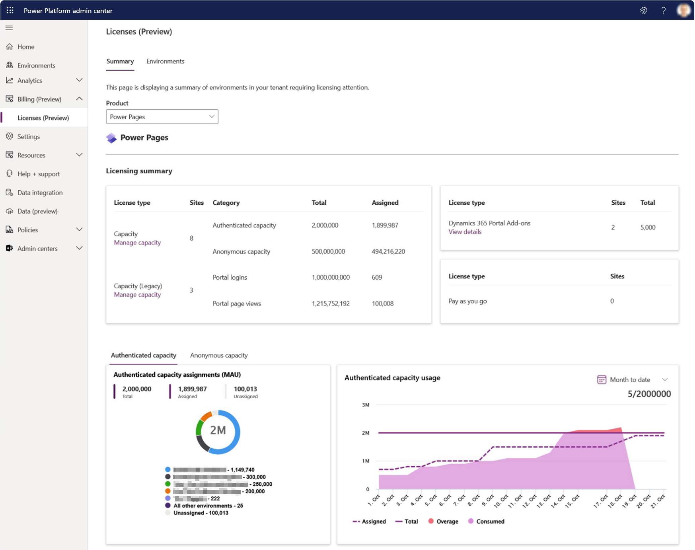Image resolution: width=695 pixels, height=550 pixels.
Task: Open Settings from the sidebar
Action: coord(28,136)
